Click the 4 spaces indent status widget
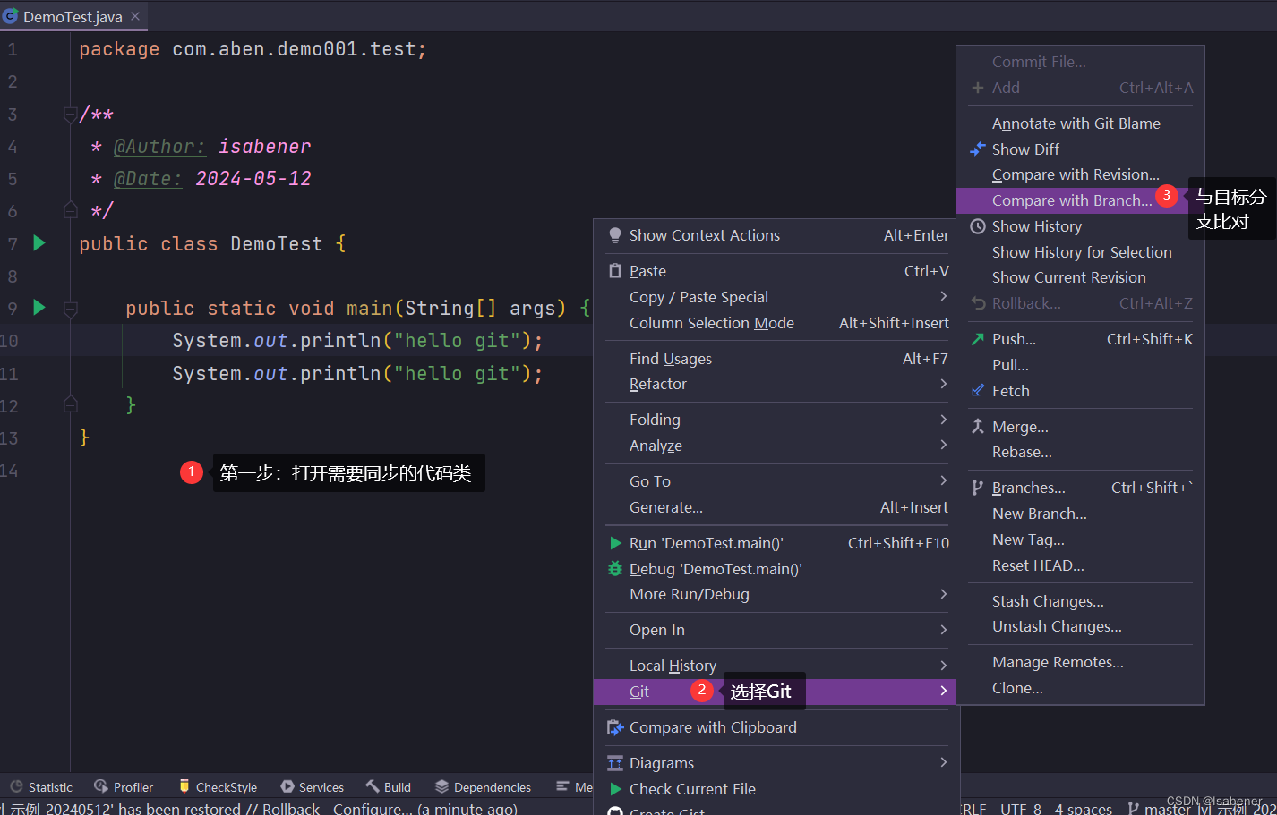The width and height of the screenshot is (1277, 815). (1083, 808)
